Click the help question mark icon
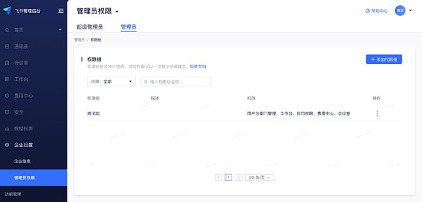The height and width of the screenshot is (202, 422). coord(368,11)
